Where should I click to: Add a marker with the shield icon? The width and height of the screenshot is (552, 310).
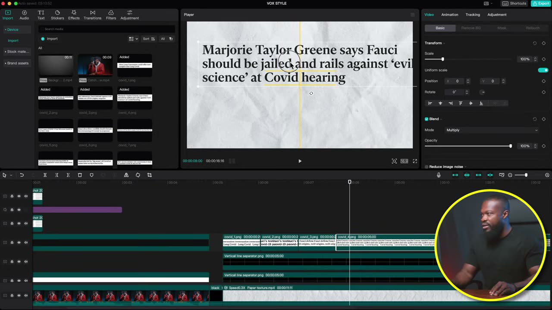click(x=91, y=175)
